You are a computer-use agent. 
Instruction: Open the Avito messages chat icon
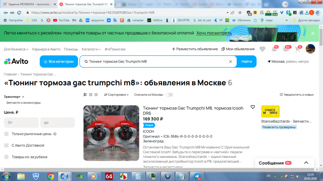(x=286, y=49)
